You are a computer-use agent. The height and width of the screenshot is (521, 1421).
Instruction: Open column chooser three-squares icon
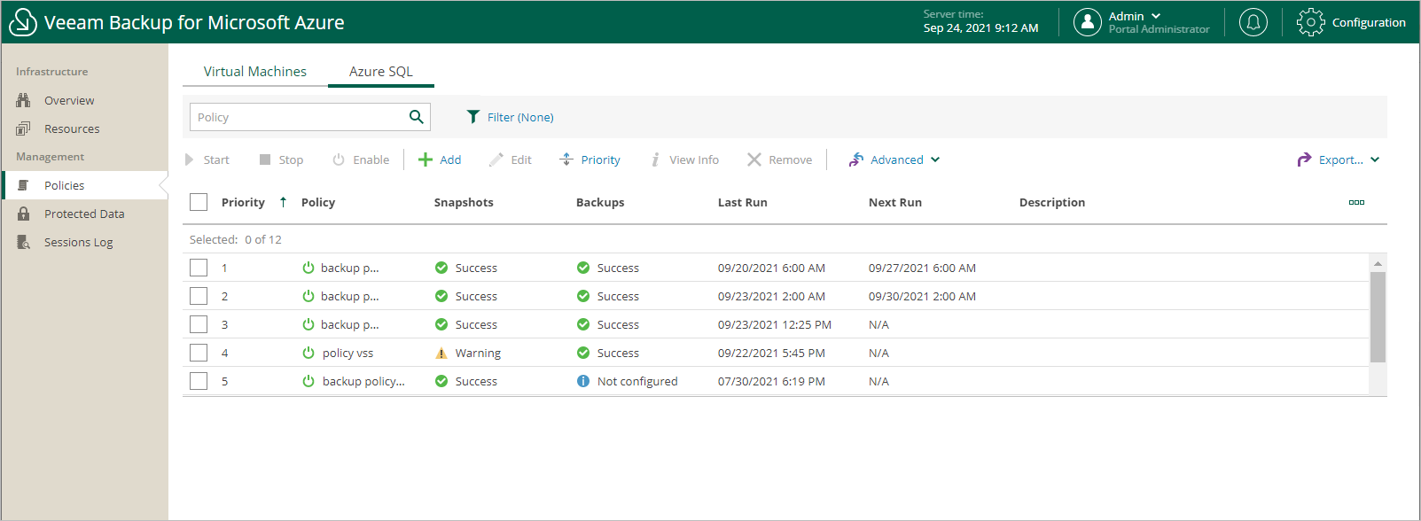[x=1356, y=202]
